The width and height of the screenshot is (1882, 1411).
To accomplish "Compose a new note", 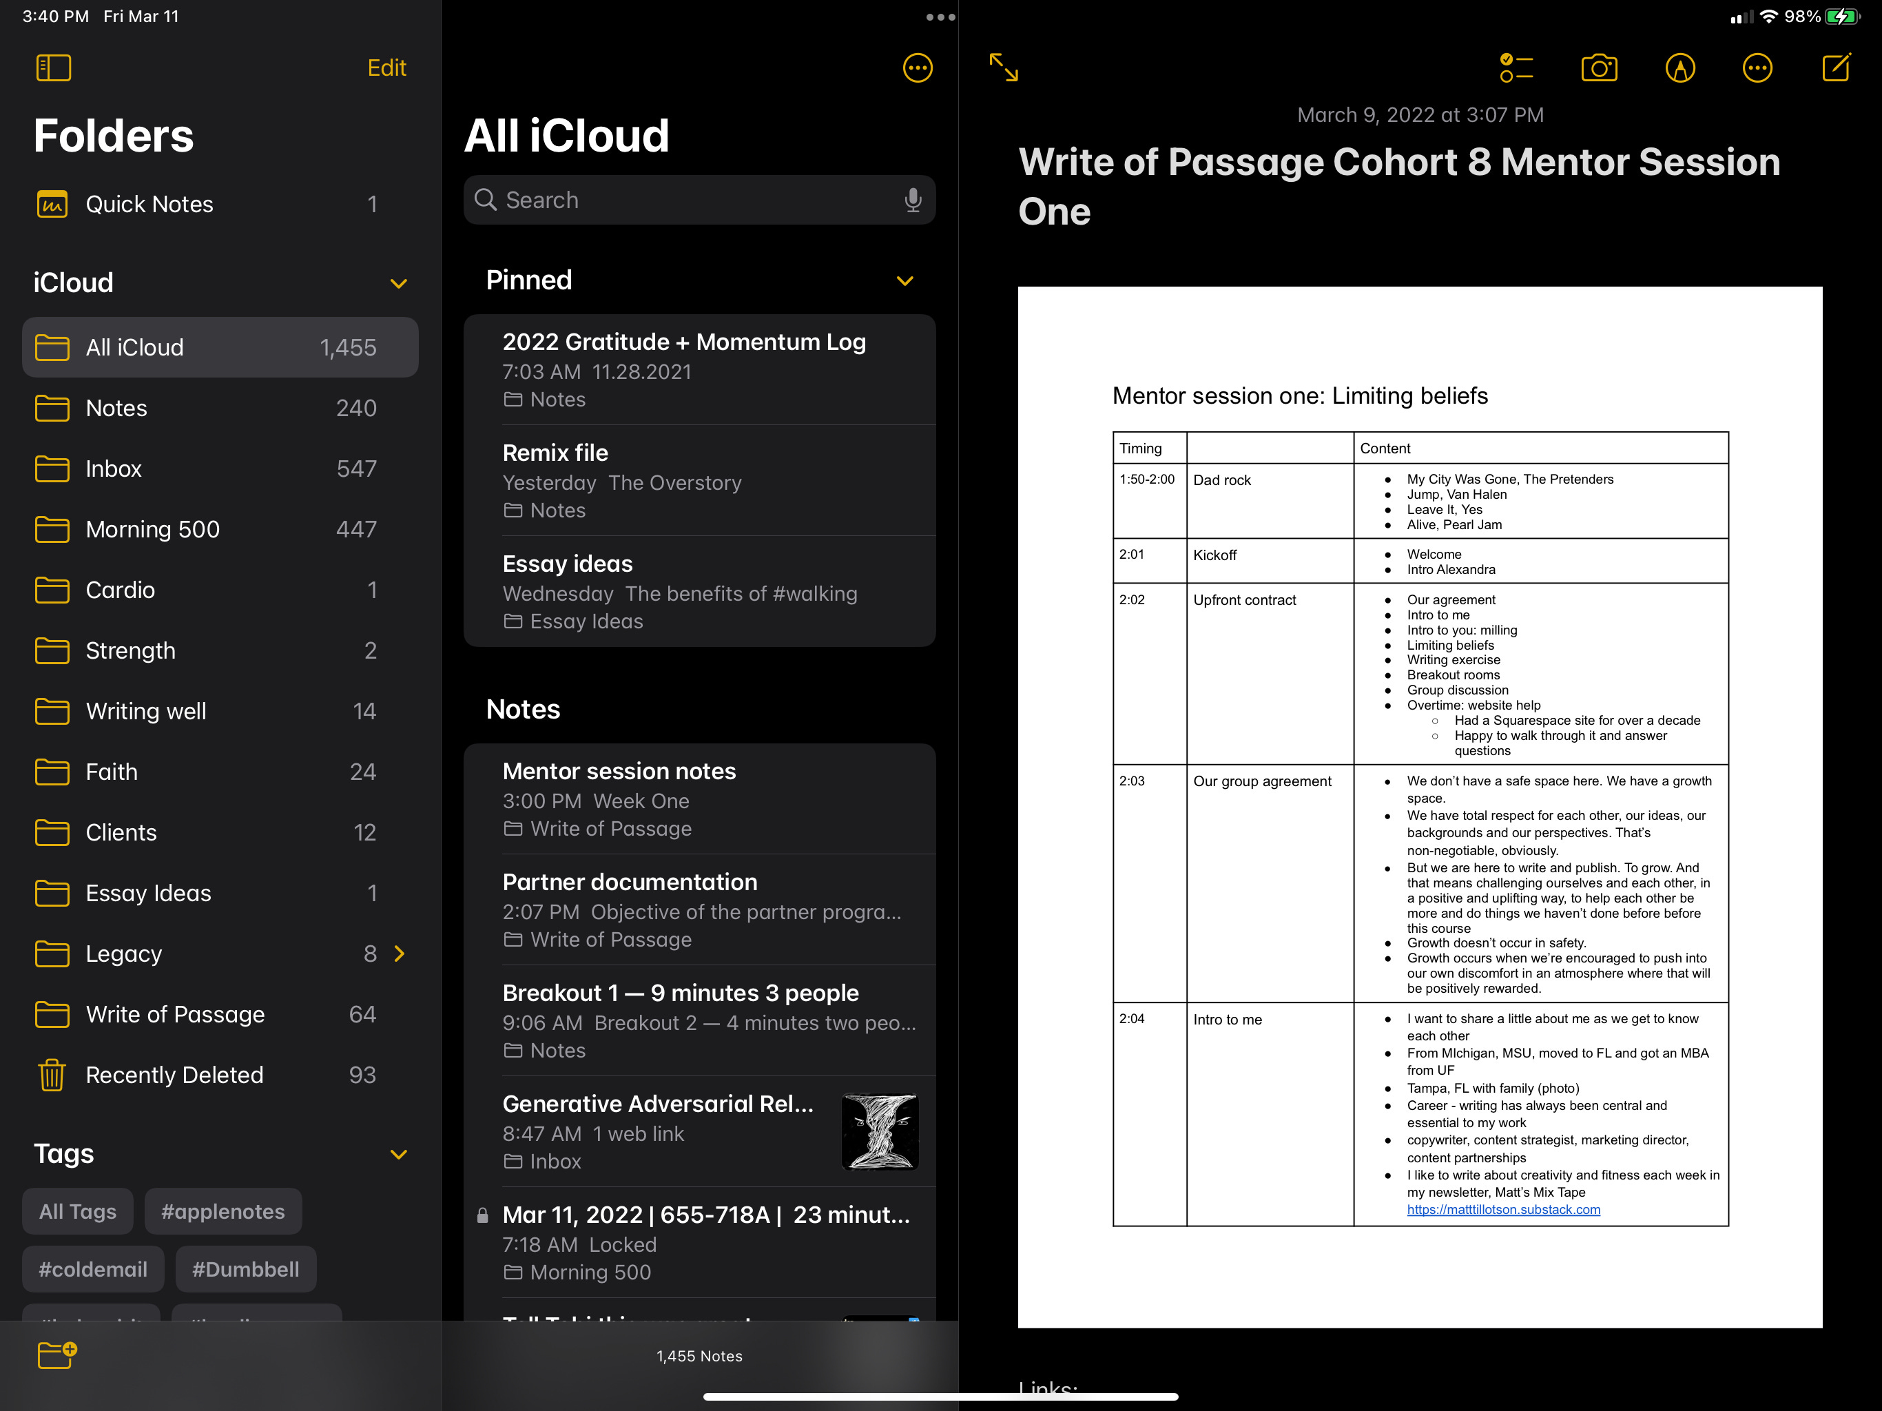I will pyautogui.click(x=1836, y=68).
